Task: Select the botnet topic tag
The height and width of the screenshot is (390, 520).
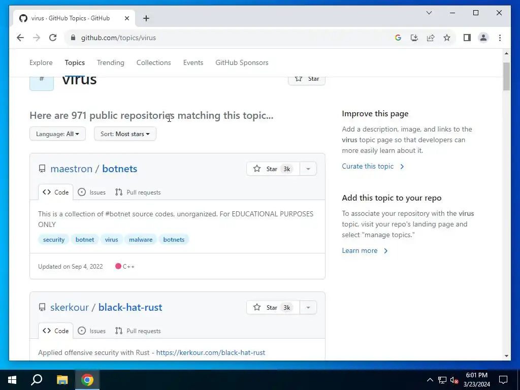Action: coord(85,240)
